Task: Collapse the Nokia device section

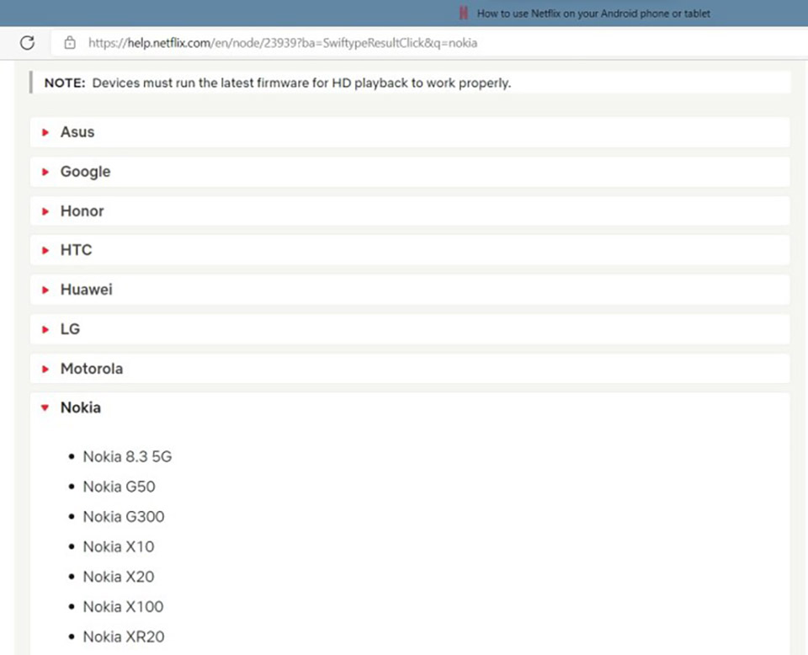Action: pos(410,407)
